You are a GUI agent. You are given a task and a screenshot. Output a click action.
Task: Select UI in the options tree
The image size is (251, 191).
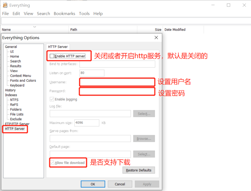(x=12, y=52)
